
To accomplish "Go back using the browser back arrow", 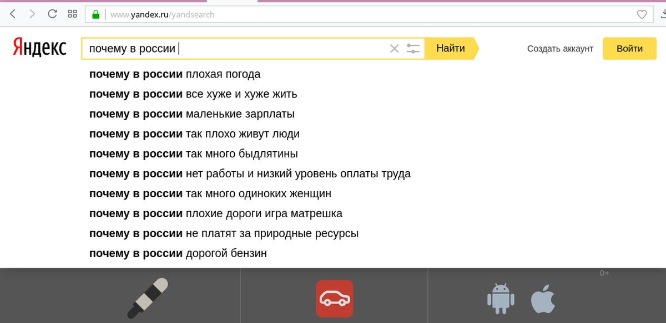I will [13, 14].
